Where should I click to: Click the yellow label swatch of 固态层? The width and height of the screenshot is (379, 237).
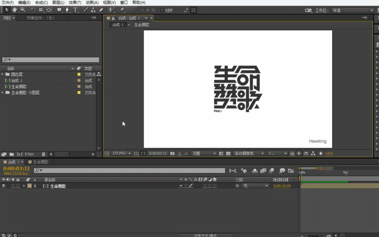[79, 74]
